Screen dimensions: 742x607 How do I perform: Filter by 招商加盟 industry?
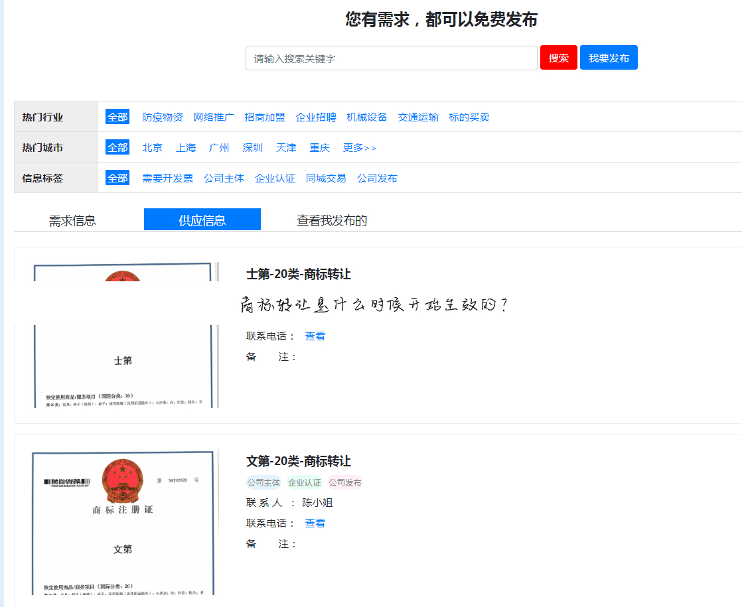tap(265, 117)
